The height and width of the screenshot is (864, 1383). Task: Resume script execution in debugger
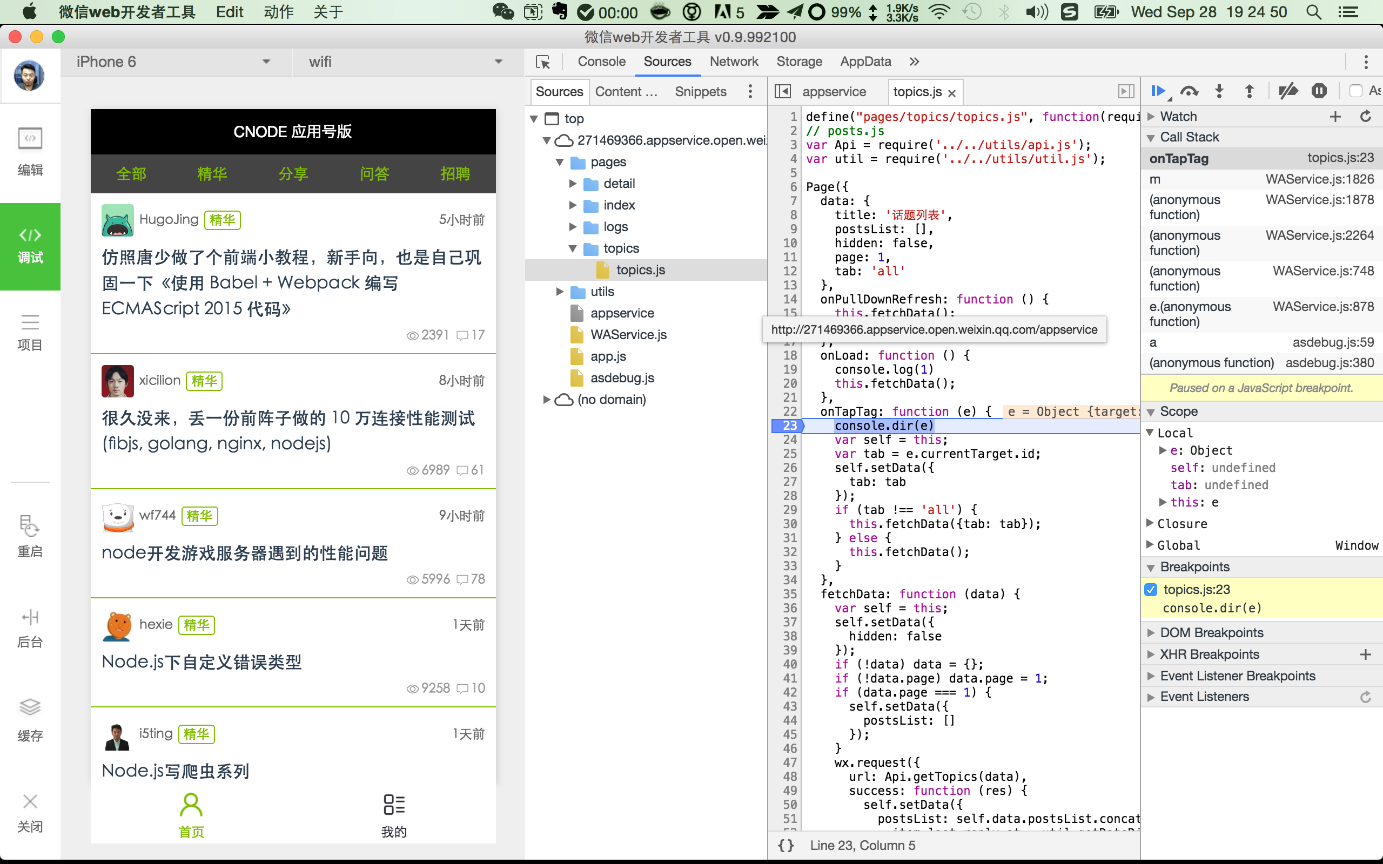pos(1158,91)
